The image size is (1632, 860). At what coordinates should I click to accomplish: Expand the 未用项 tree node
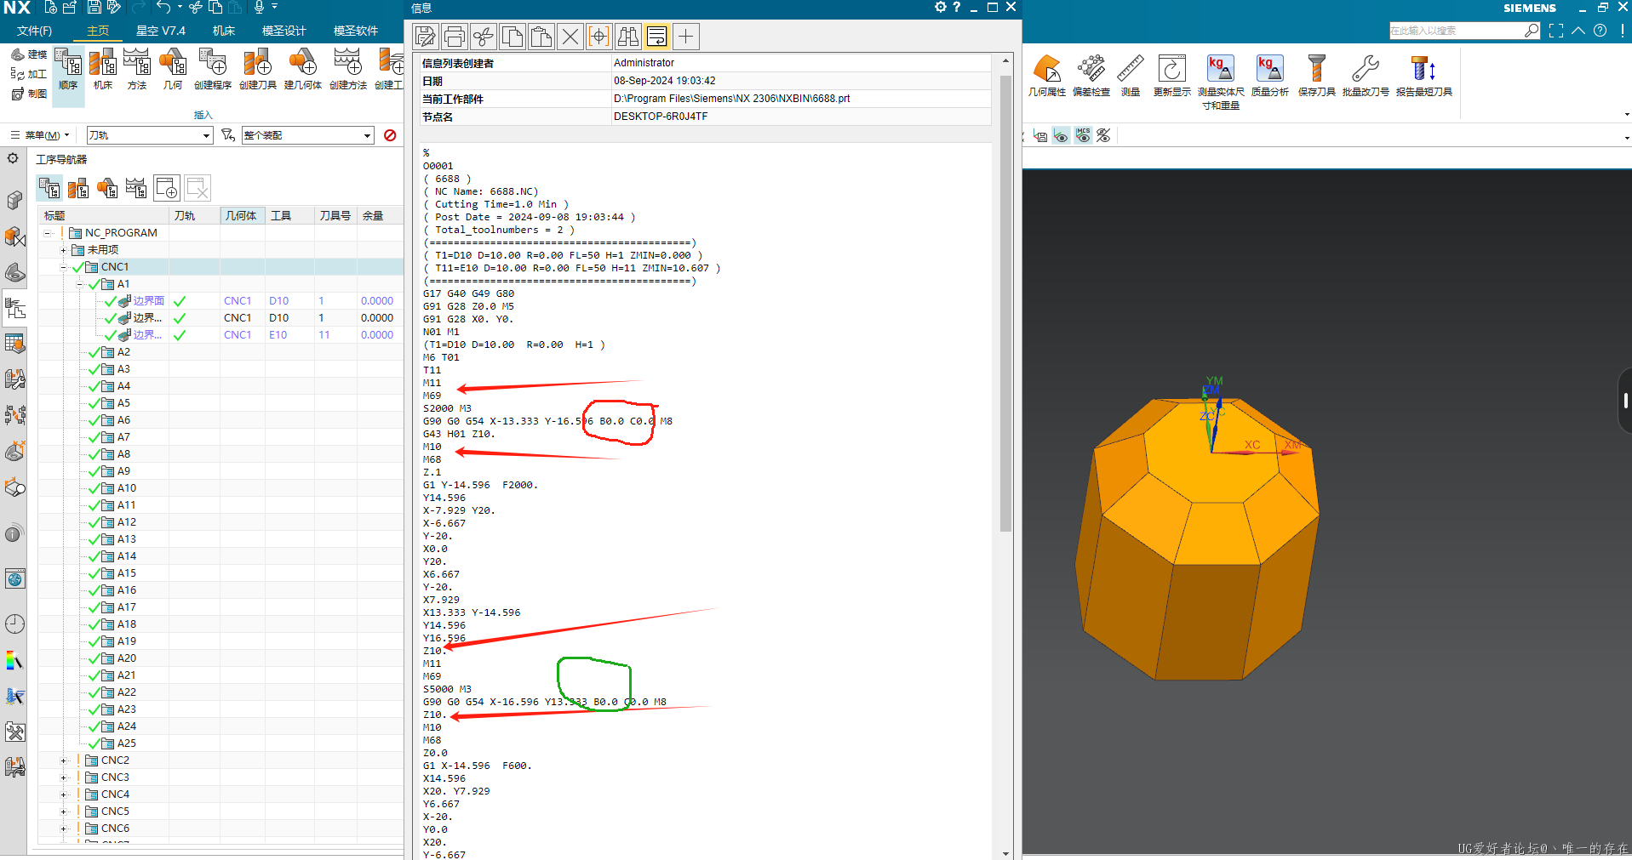[x=63, y=250]
